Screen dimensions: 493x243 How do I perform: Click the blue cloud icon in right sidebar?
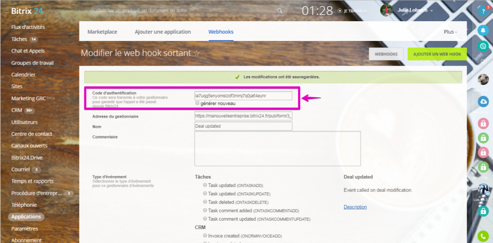[483, 102]
